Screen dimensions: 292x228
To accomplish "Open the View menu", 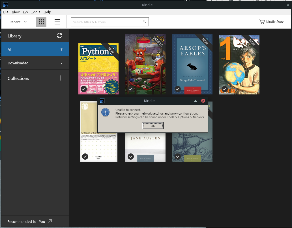I will (16, 12).
